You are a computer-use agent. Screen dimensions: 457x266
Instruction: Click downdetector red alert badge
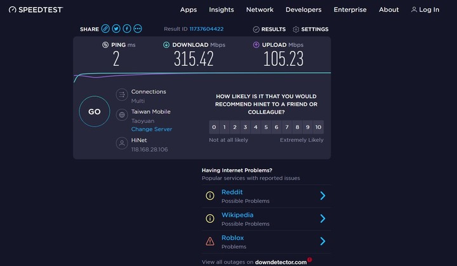click(x=310, y=259)
